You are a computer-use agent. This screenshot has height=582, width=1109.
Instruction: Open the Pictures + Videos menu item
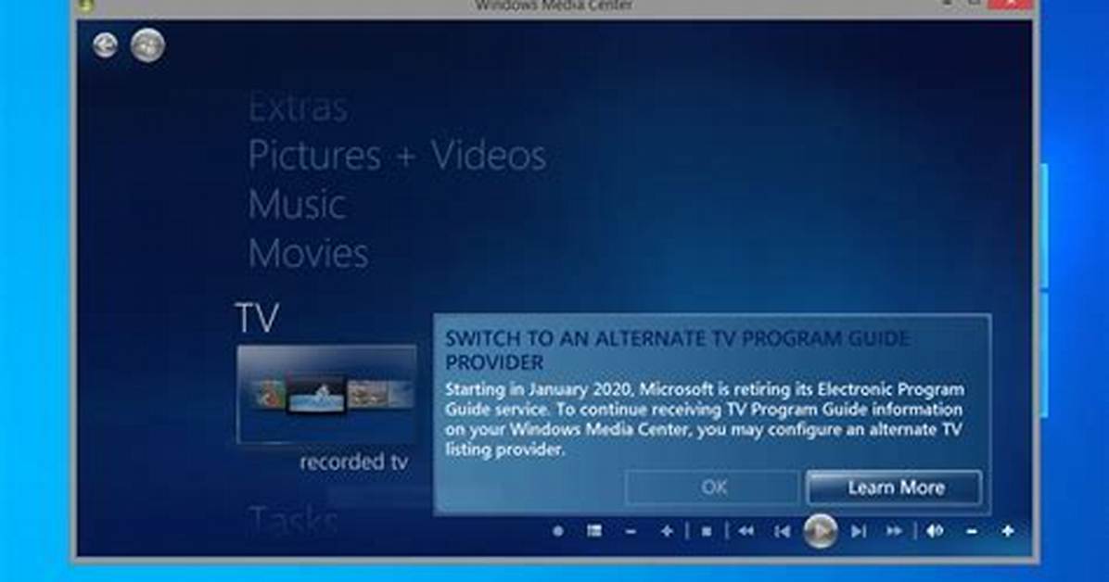coord(397,156)
